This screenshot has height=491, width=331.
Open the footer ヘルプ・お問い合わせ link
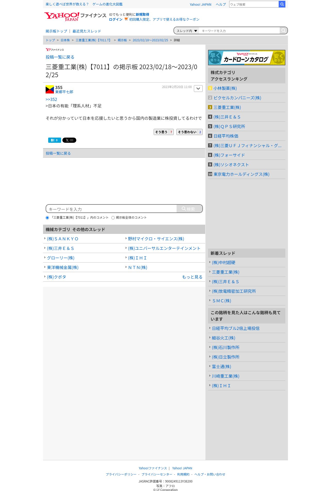(x=210, y=474)
